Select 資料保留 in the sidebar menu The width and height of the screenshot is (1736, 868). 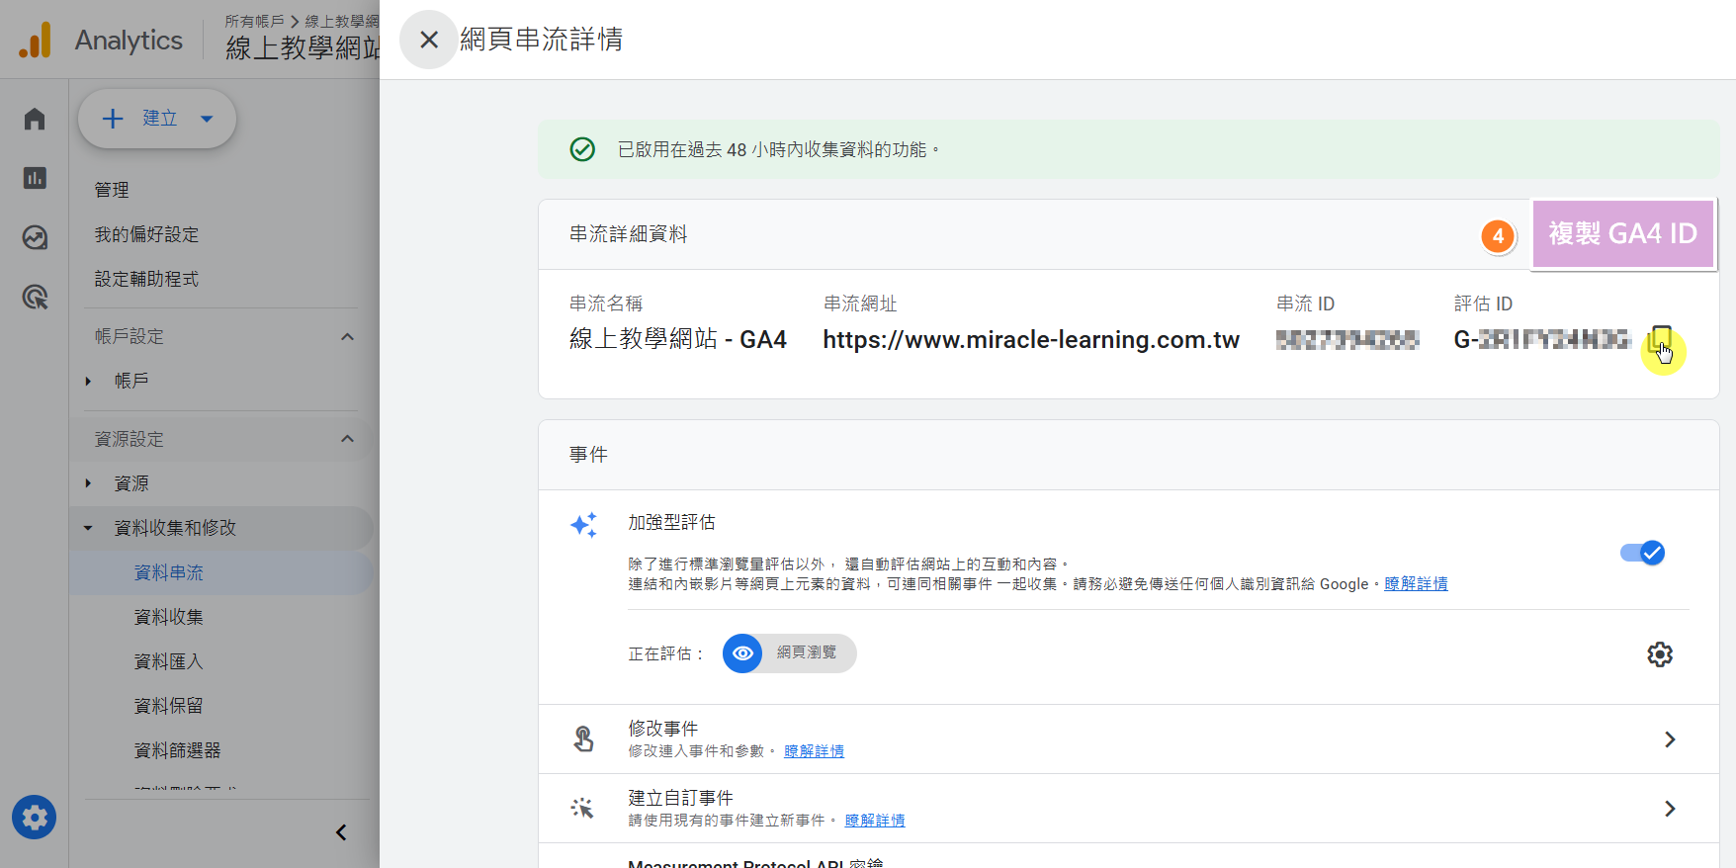(x=169, y=706)
